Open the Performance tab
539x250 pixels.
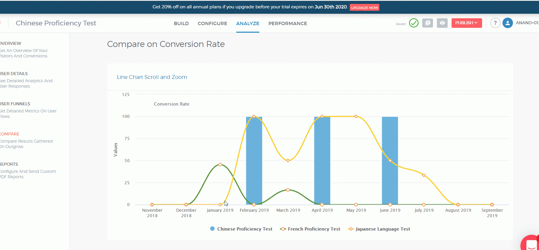[x=287, y=24]
